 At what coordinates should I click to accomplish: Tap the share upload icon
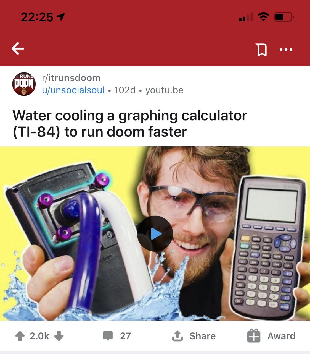pos(177,336)
